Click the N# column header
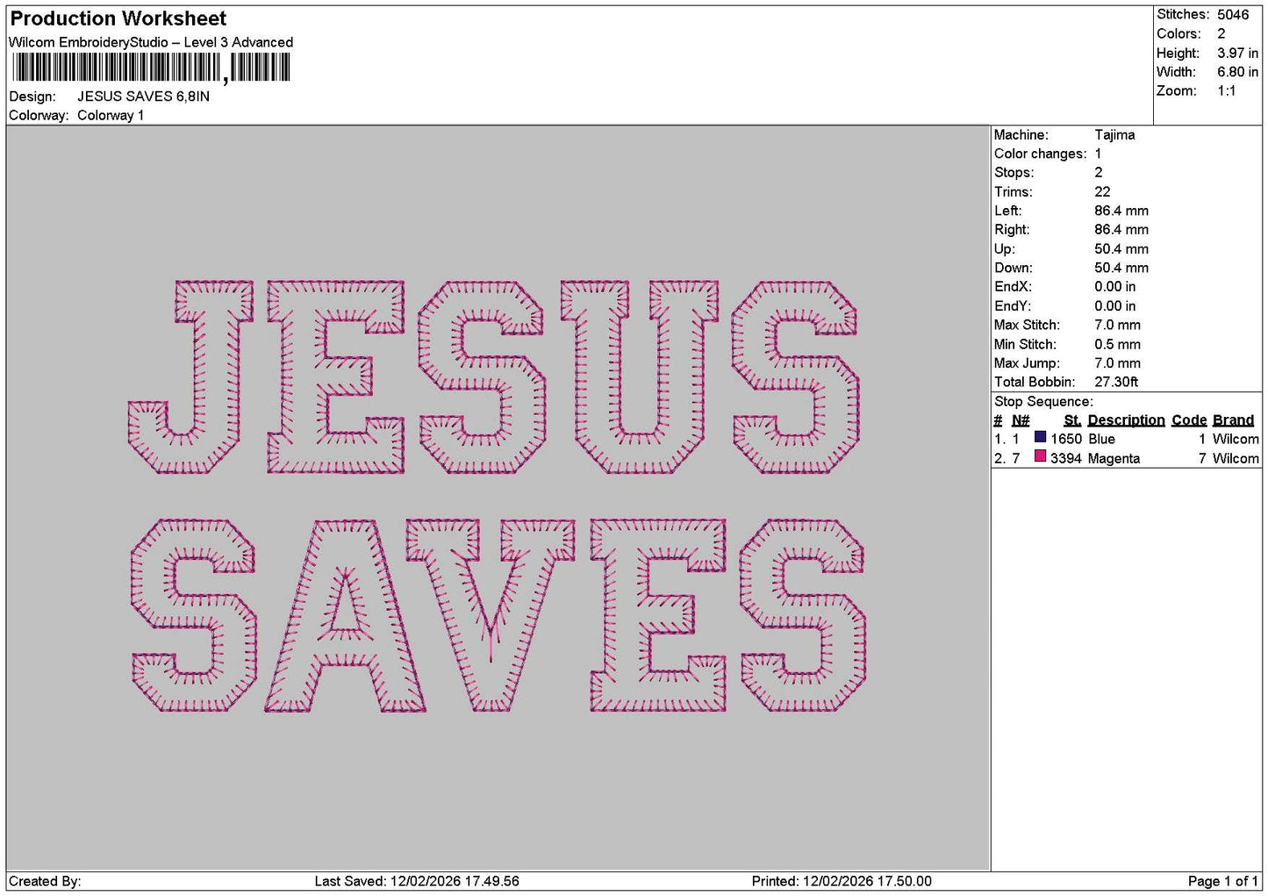1268x896 pixels. pos(1021,420)
